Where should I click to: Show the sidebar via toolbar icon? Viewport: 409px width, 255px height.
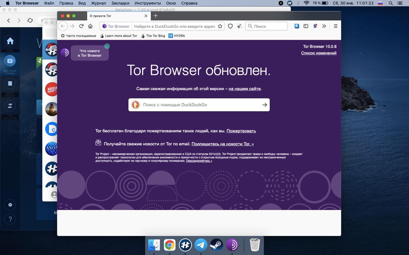coord(306,26)
